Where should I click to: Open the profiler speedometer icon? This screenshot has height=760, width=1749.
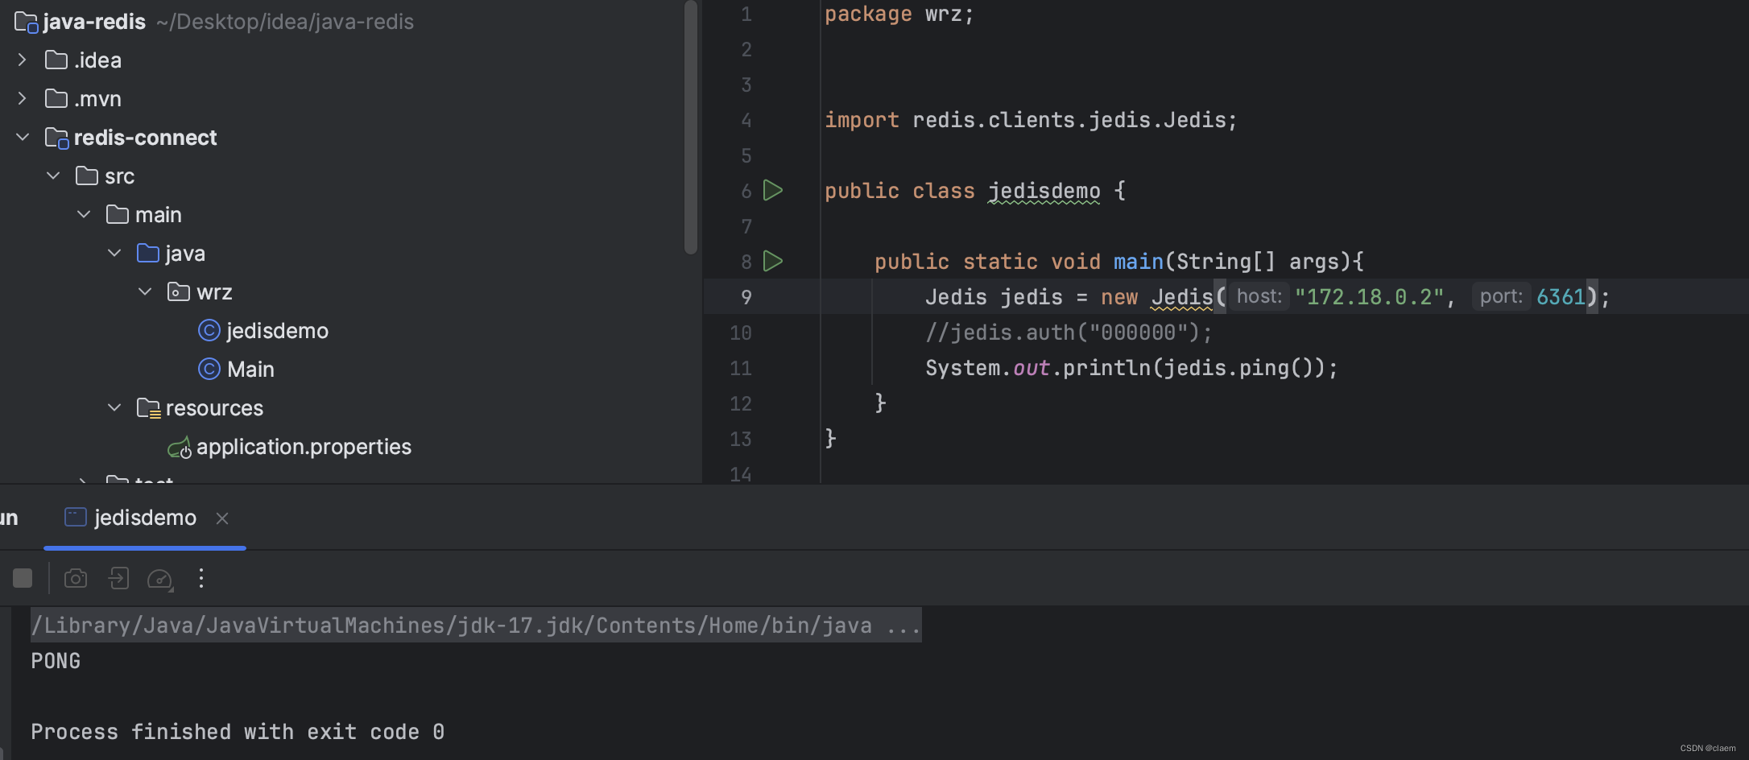pos(160,579)
